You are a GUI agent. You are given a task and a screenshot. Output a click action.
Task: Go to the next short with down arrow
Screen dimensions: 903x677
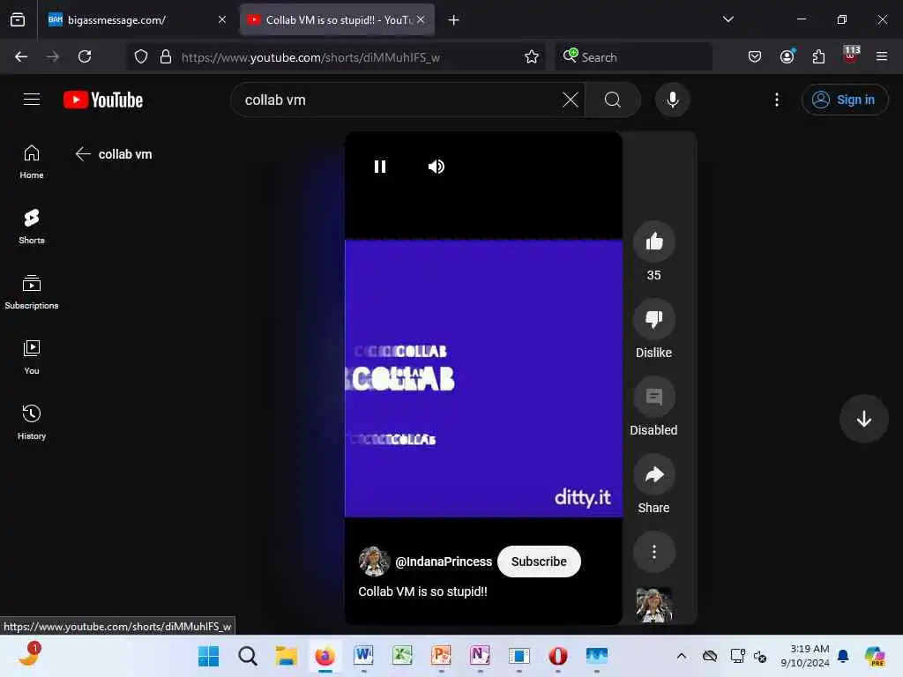coord(863,419)
